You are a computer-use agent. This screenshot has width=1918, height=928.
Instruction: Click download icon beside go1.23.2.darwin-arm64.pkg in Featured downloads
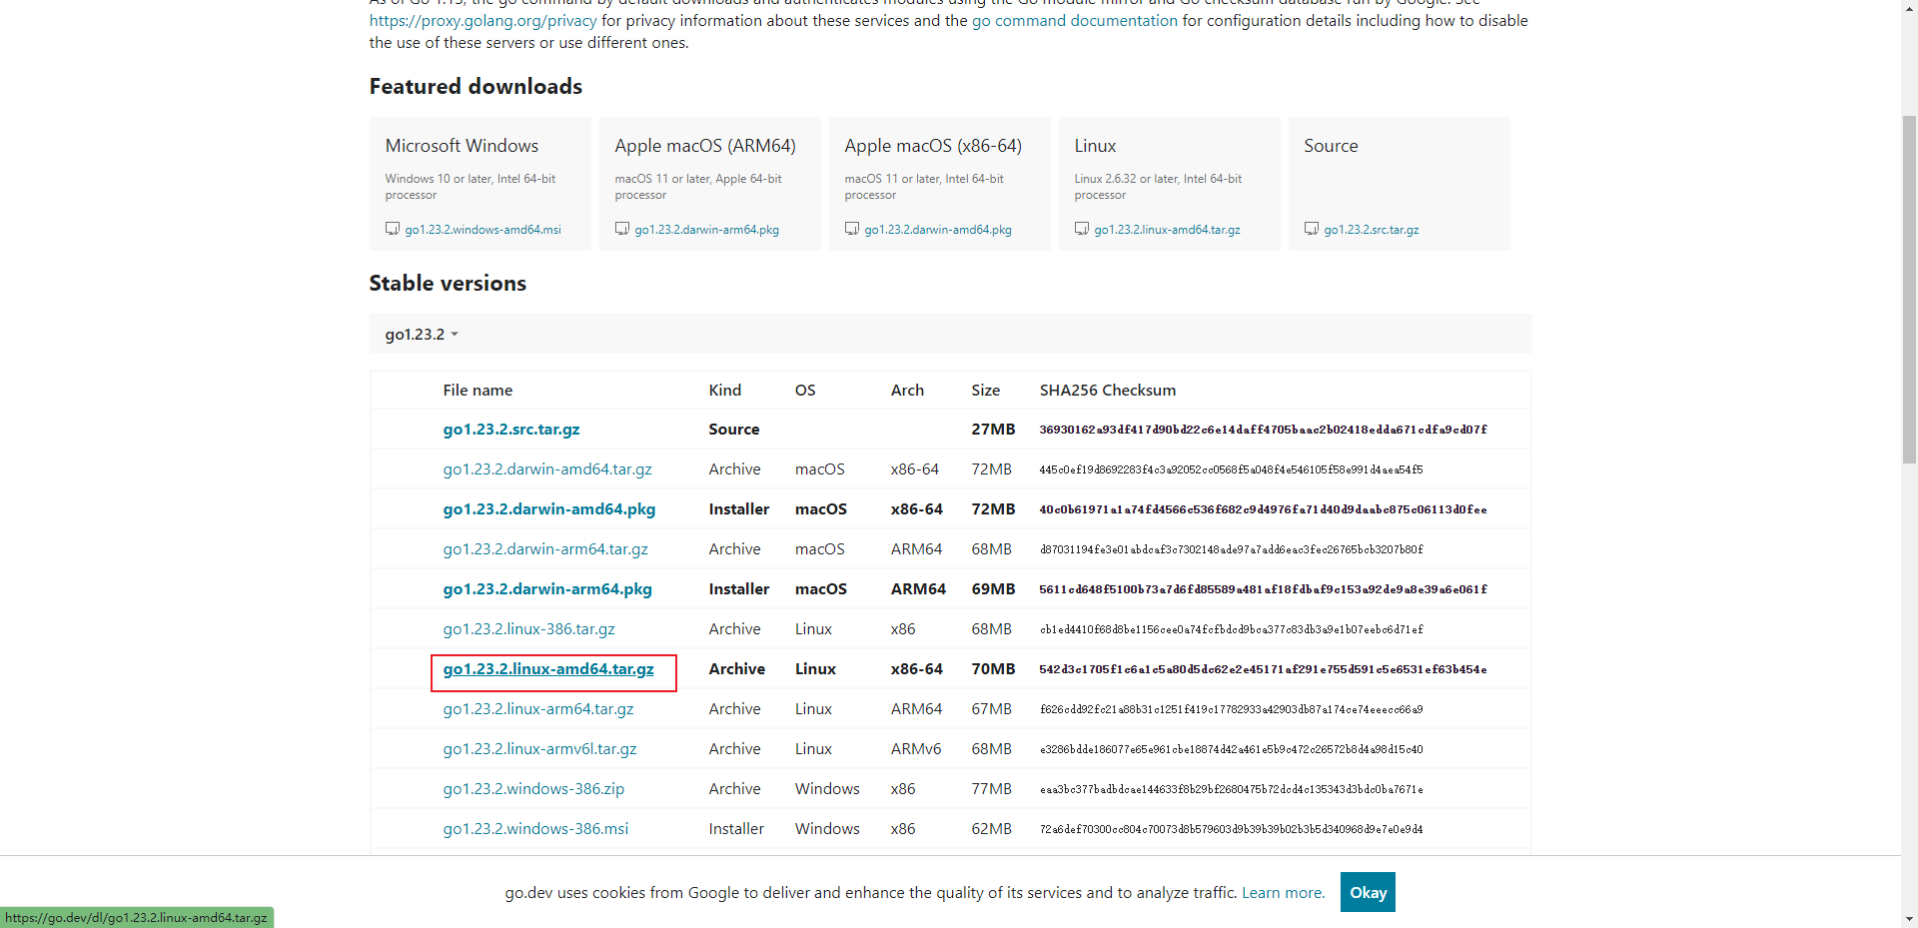(x=622, y=229)
